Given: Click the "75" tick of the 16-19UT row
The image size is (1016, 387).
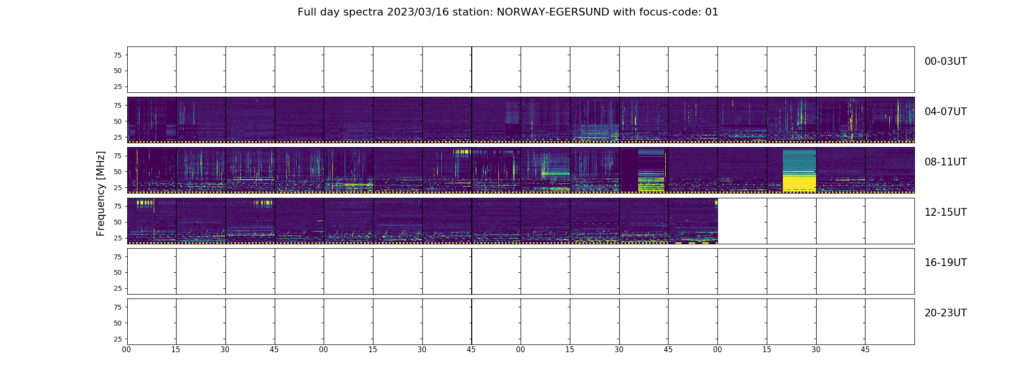Looking at the screenshot, I should (118, 257).
